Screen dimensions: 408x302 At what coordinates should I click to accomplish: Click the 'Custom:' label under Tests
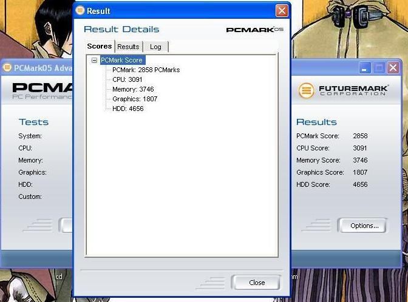(30, 196)
